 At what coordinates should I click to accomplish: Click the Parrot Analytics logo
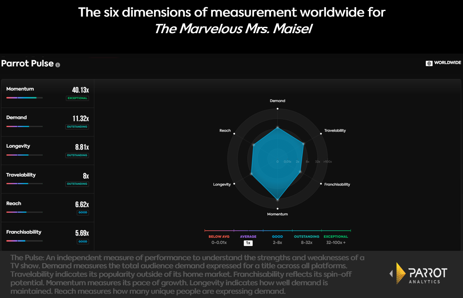pyautogui.click(x=419, y=273)
